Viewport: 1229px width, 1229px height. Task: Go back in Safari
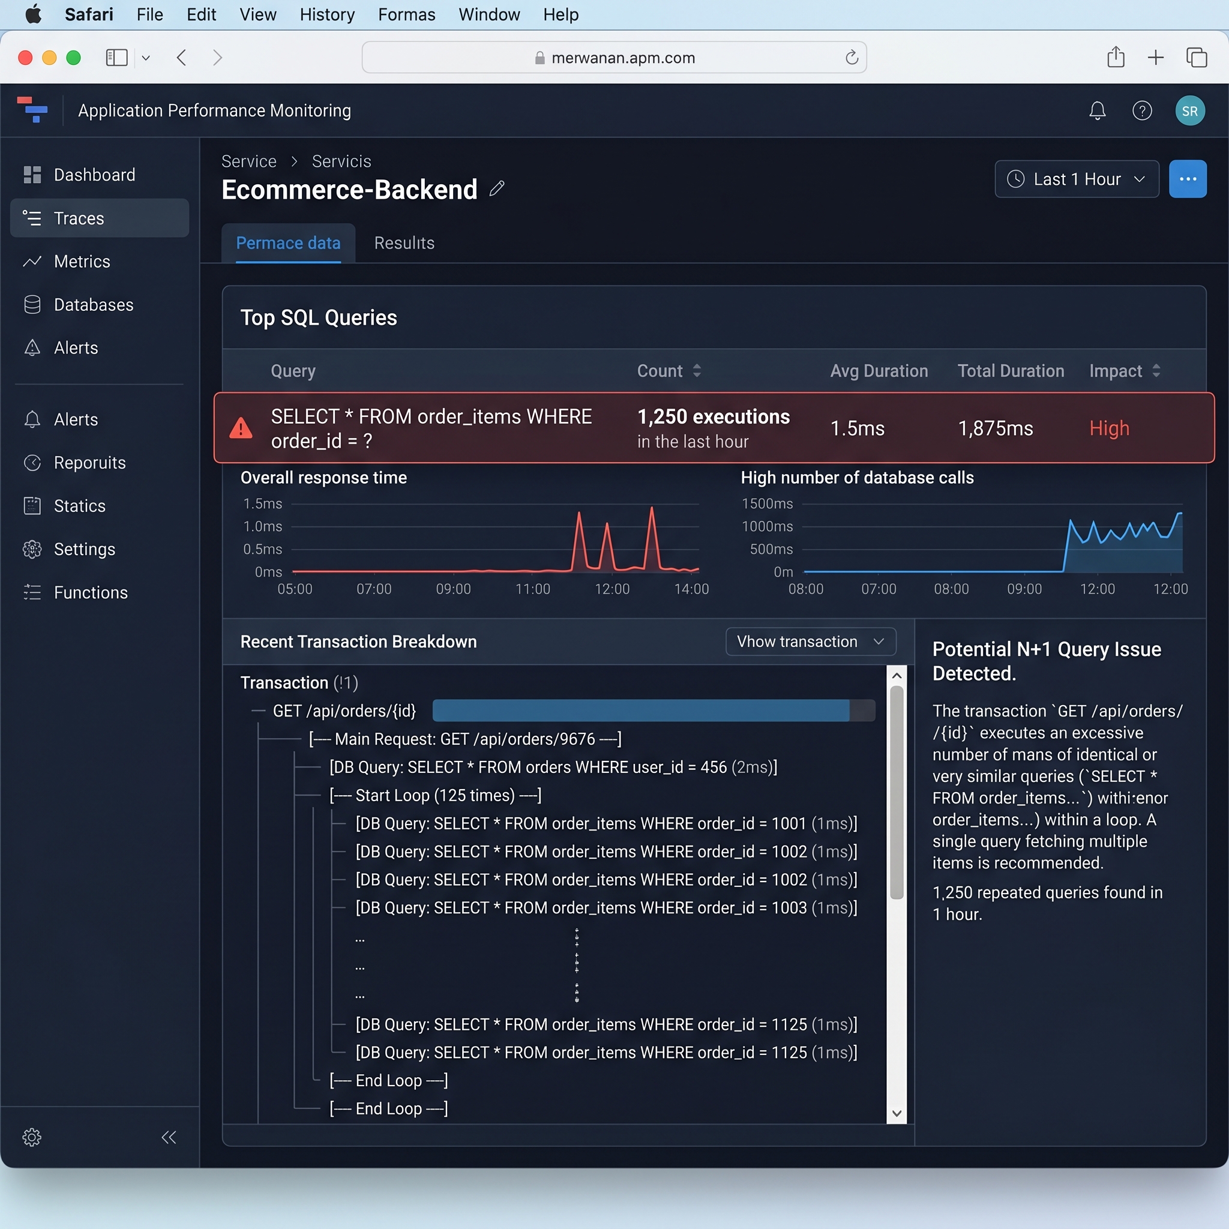[181, 58]
